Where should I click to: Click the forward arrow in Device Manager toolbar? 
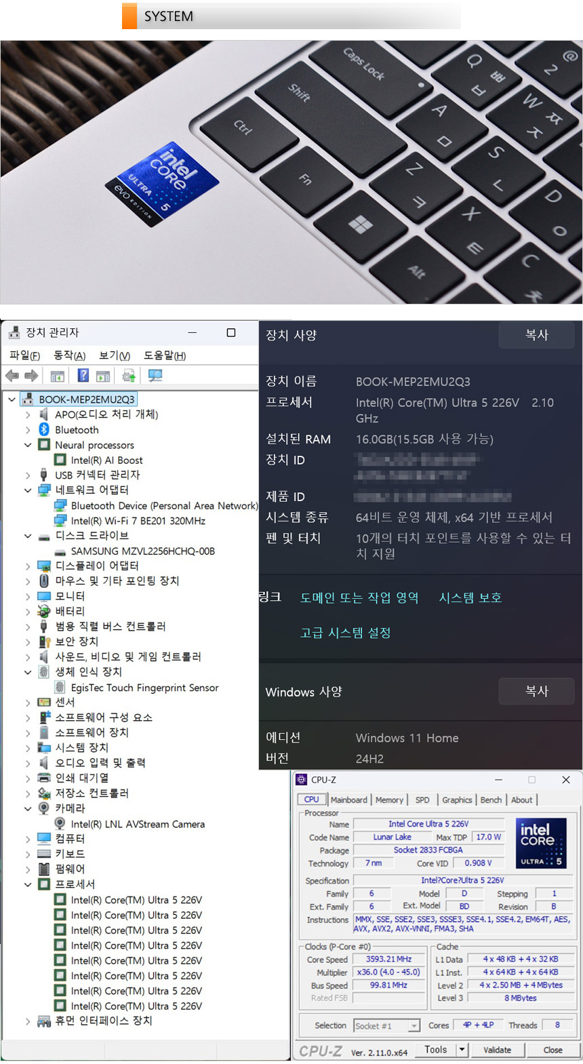click(31, 376)
